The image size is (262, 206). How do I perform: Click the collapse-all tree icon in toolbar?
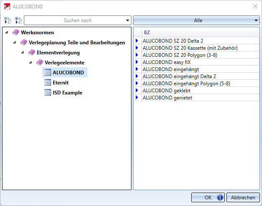(x=8, y=20)
